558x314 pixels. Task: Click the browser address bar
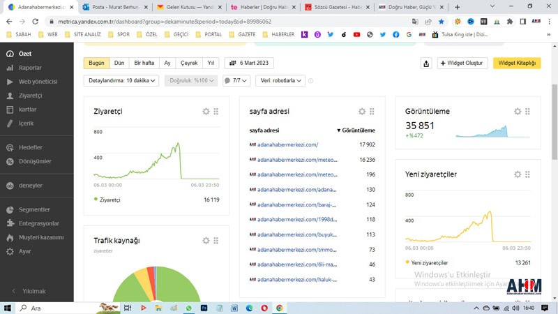click(x=228, y=22)
